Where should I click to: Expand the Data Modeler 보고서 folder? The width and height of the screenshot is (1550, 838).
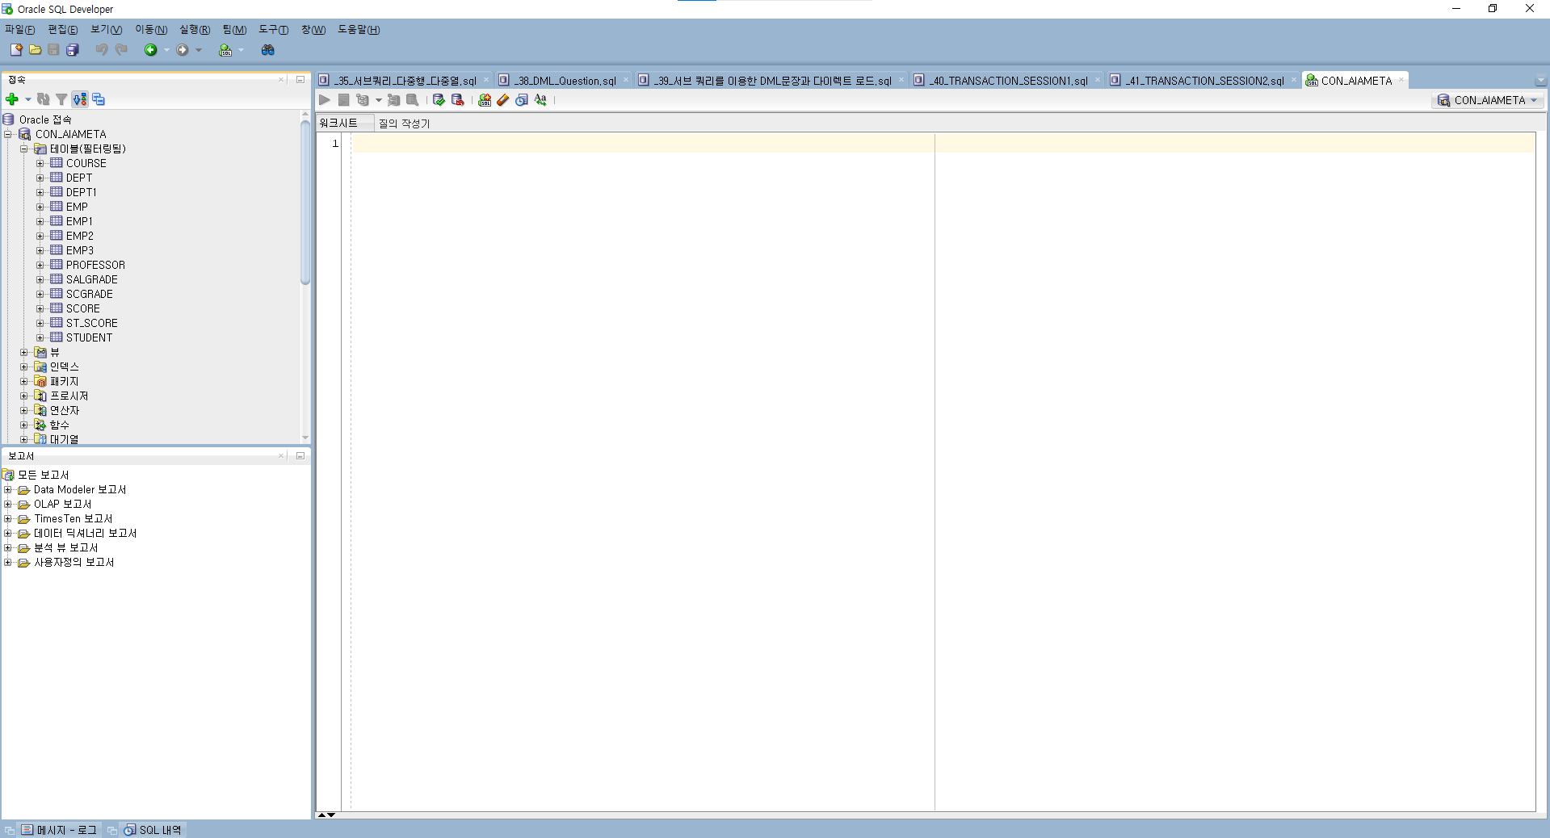tap(8, 489)
